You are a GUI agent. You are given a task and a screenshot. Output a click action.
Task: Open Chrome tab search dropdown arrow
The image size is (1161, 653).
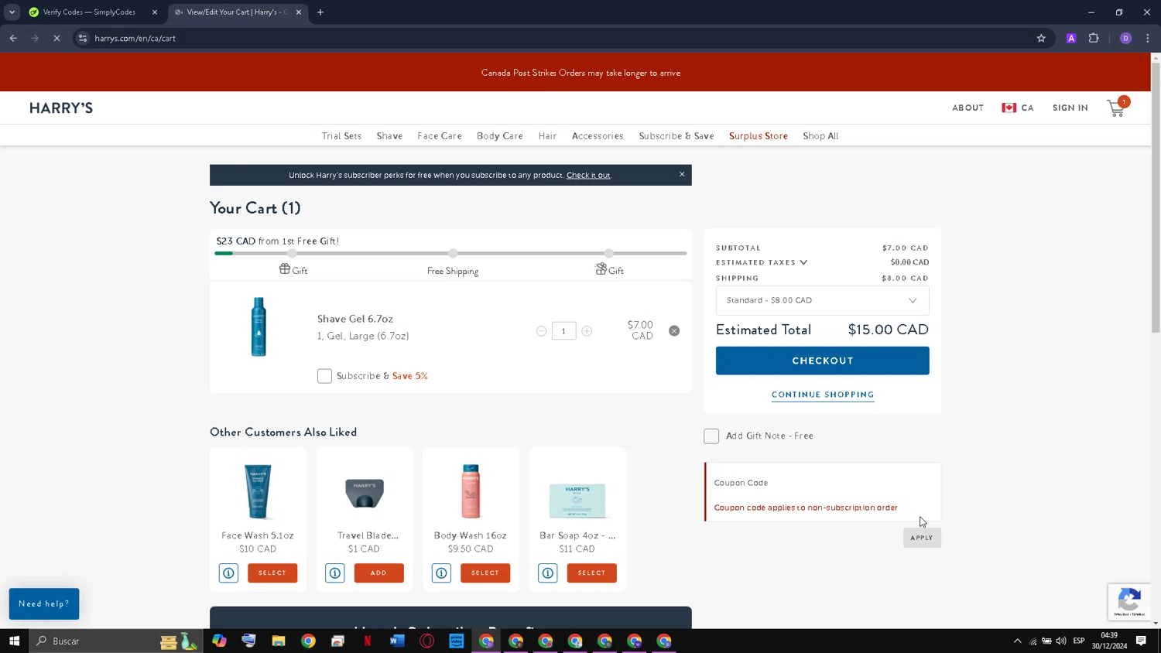(12, 12)
